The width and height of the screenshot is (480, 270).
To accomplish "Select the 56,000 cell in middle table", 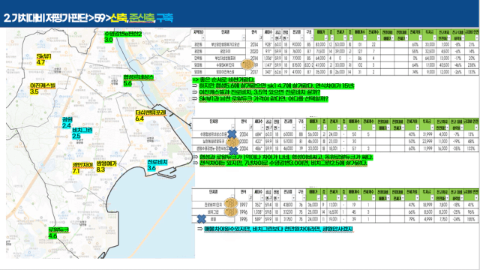I will pyautogui.click(x=313, y=134).
